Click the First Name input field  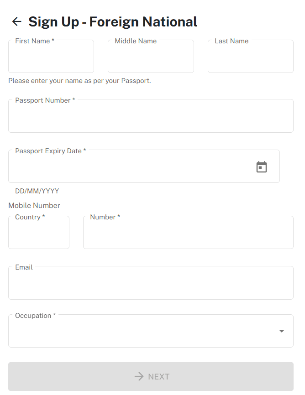click(51, 56)
